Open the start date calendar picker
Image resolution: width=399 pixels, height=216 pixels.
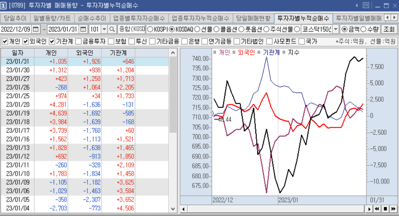tap(36, 30)
